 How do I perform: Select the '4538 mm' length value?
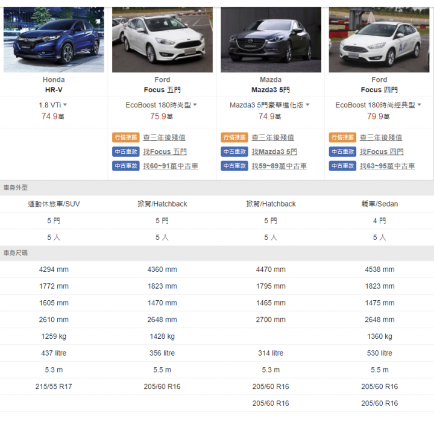(380, 269)
